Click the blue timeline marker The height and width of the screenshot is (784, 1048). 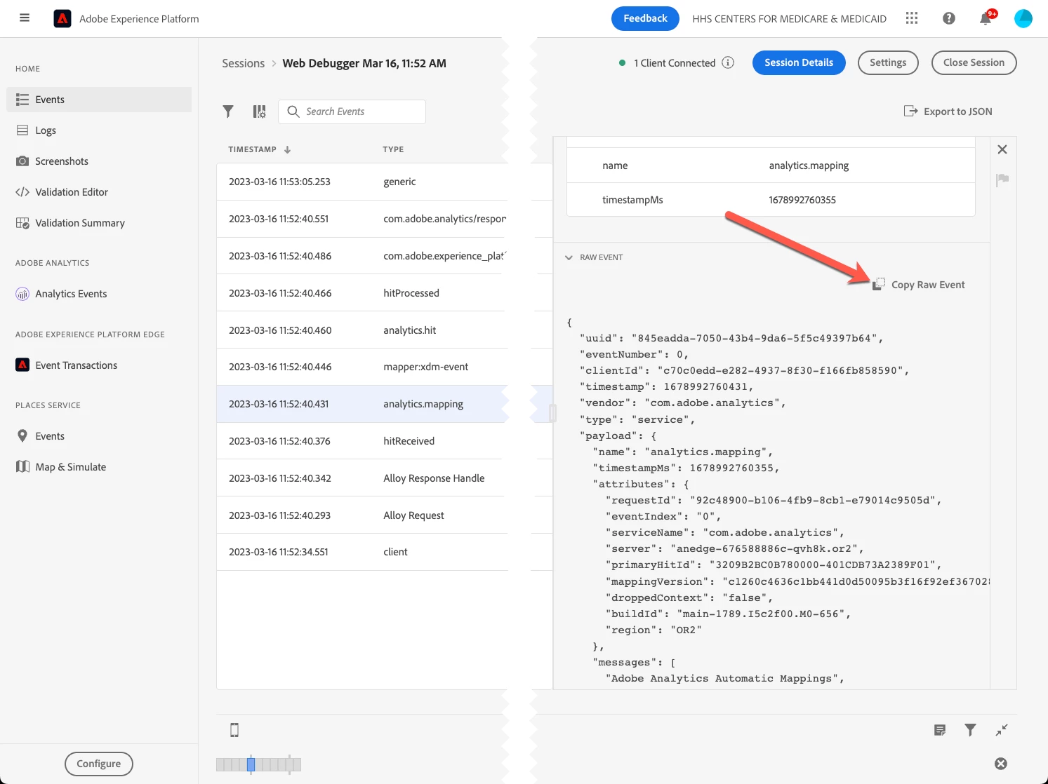click(x=251, y=764)
